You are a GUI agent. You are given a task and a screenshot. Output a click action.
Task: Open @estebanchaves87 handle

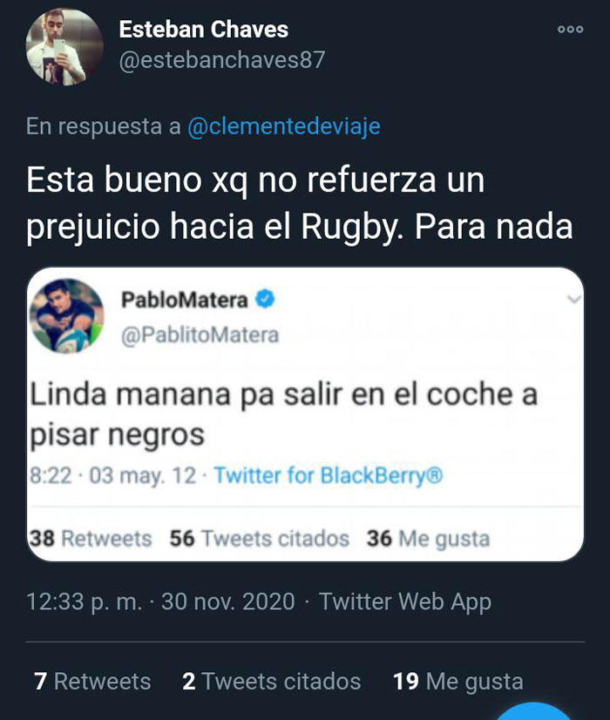coord(222,60)
